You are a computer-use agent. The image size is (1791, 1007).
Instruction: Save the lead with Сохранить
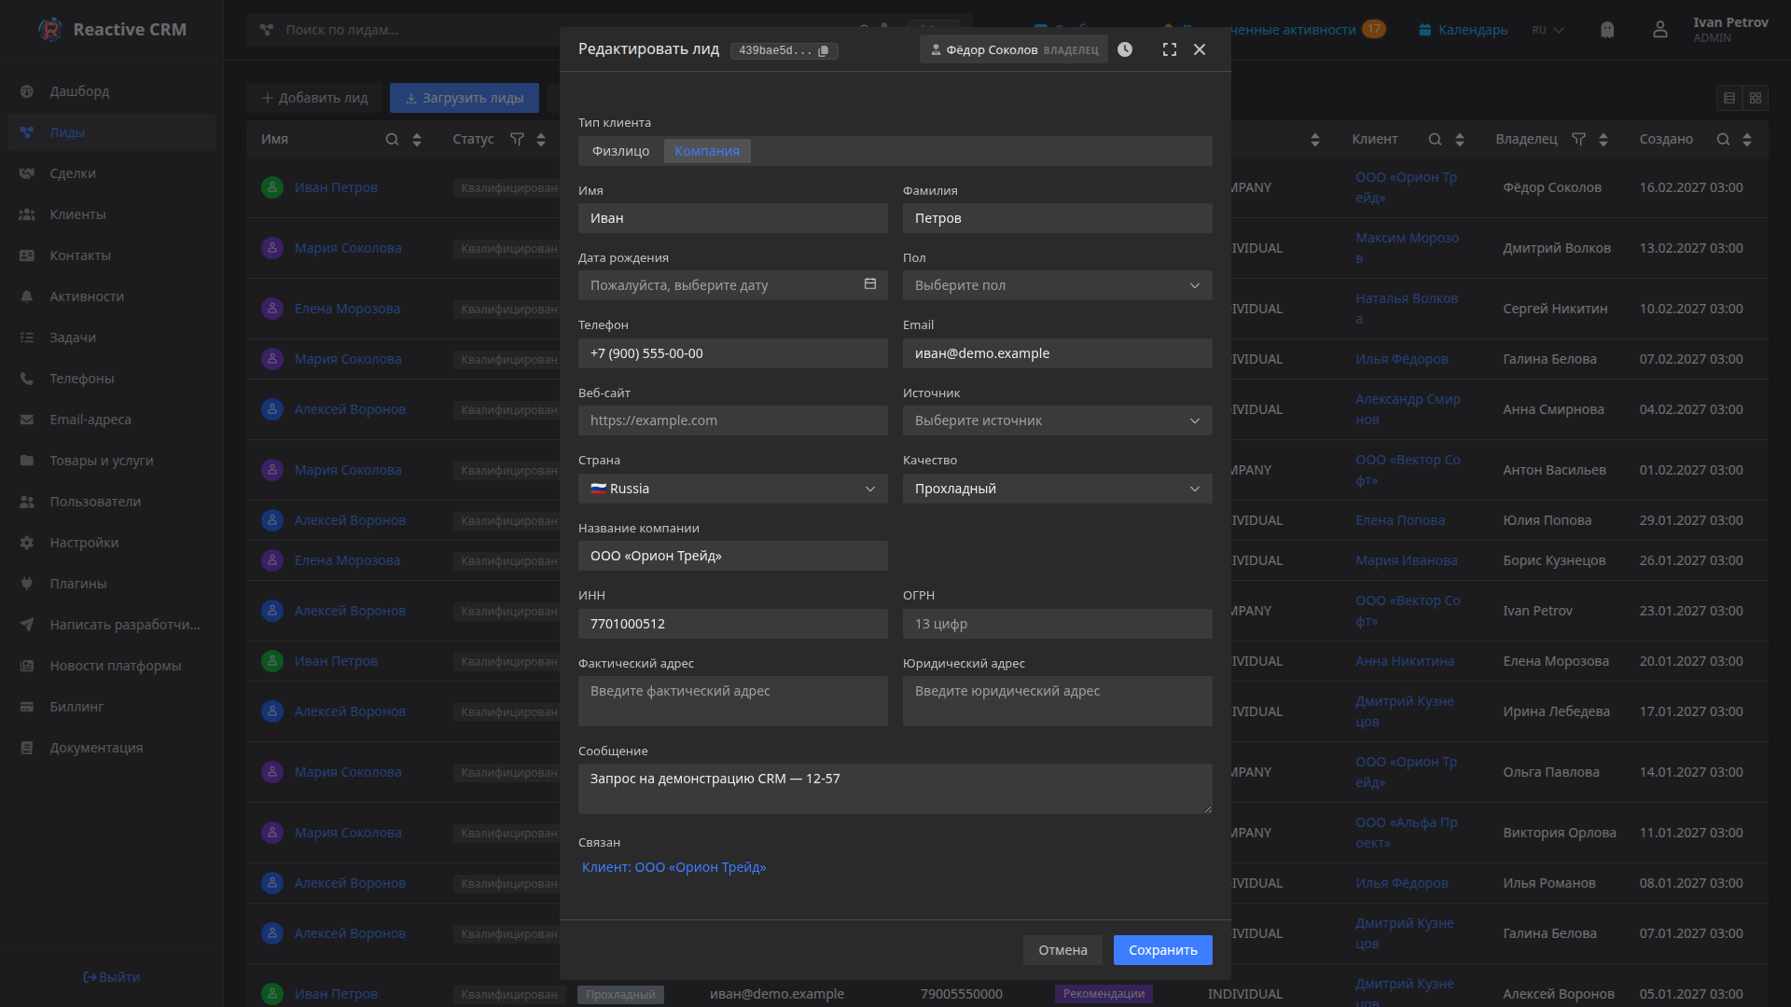click(1163, 950)
